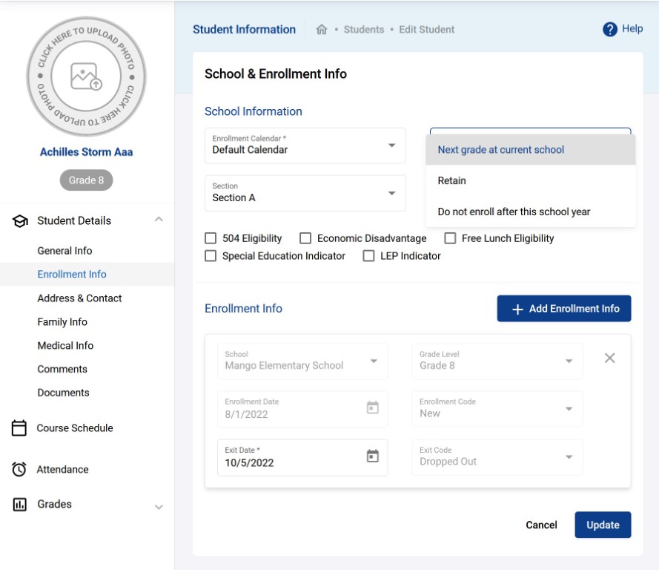Collapse the Student Details section chevron

pos(158,219)
